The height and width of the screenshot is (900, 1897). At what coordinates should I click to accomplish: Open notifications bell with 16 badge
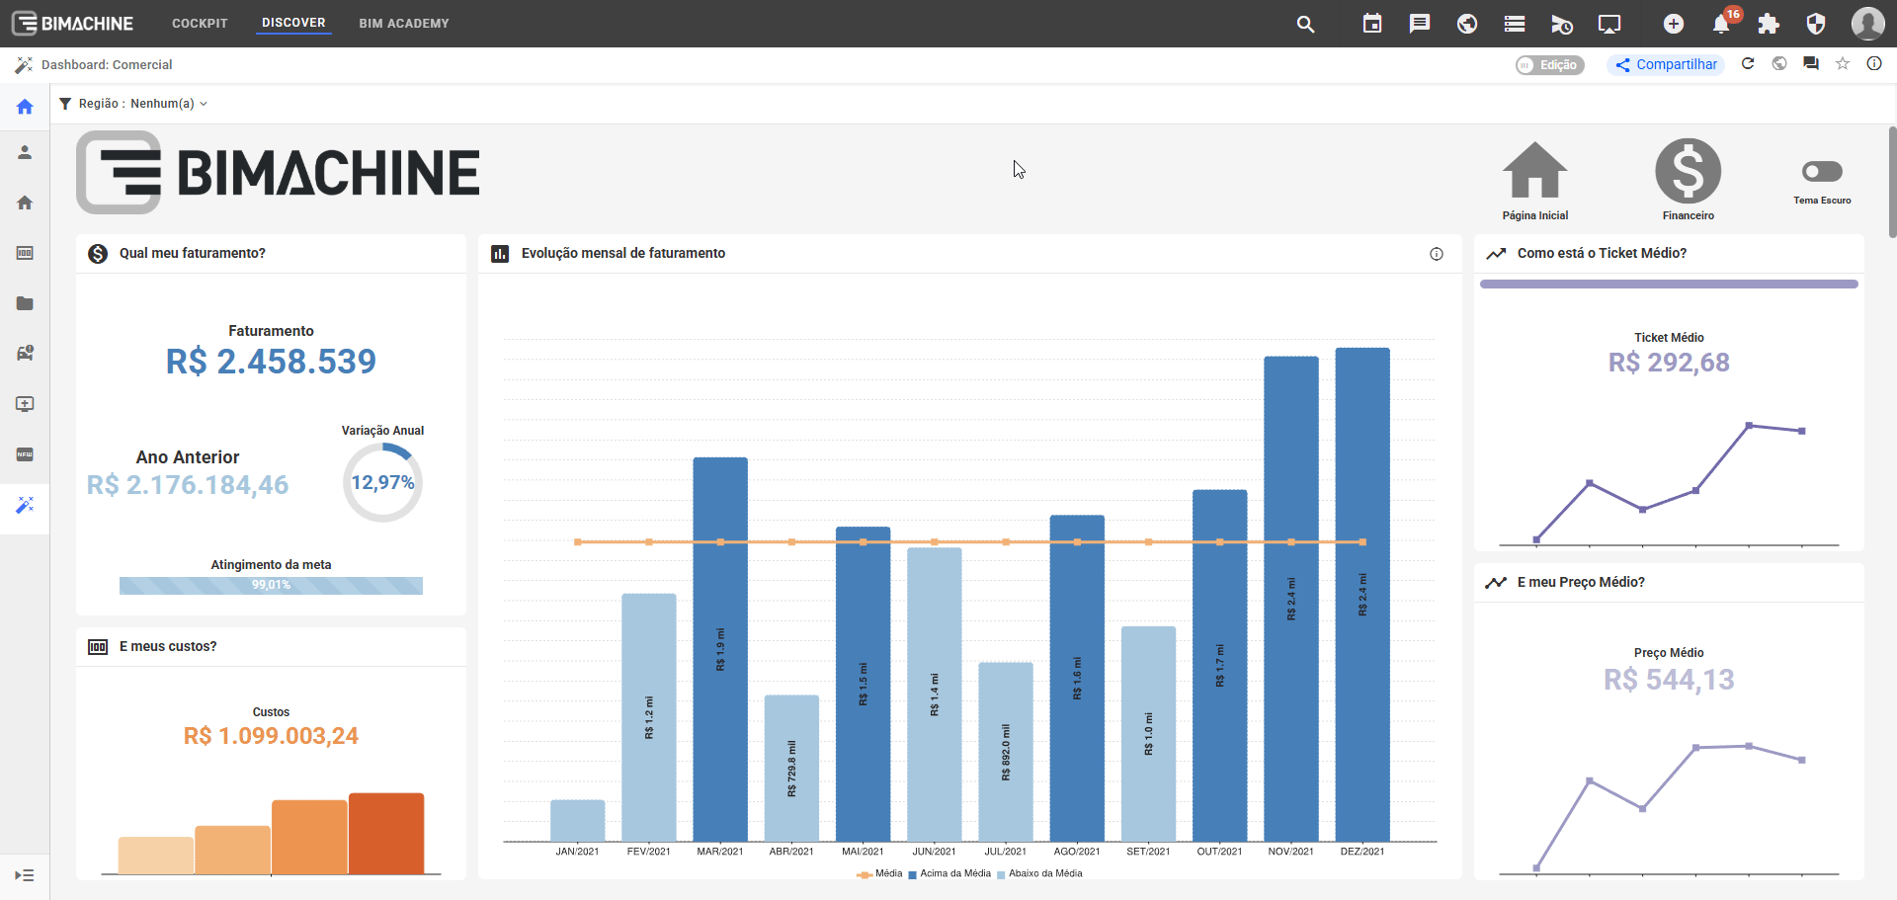point(1721,24)
